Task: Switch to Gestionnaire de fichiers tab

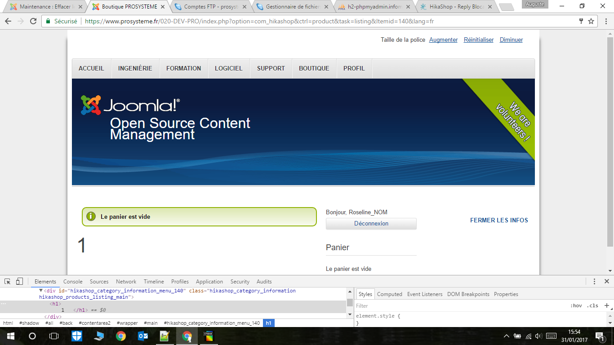Action: point(292,7)
